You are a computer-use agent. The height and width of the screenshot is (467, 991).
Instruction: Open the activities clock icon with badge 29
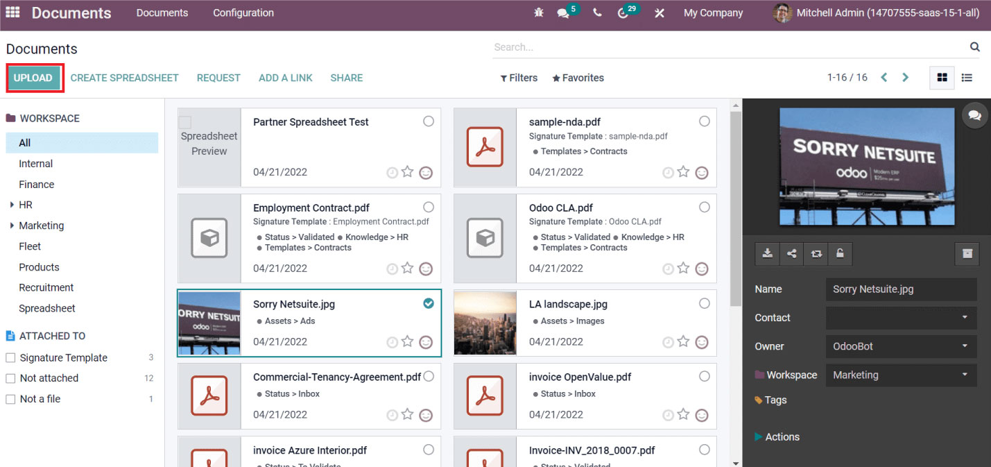click(x=623, y=13)
